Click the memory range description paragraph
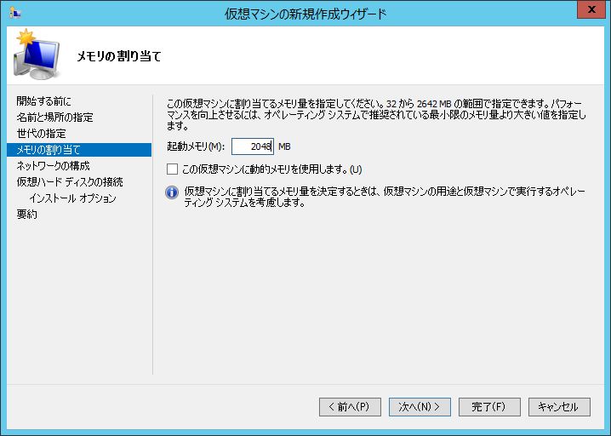This screenshot has width=611, height=436. [376, 115]
